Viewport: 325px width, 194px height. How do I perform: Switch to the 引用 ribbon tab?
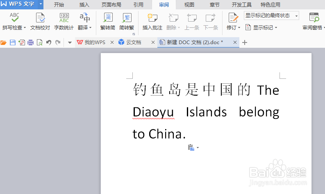[139, 4]
